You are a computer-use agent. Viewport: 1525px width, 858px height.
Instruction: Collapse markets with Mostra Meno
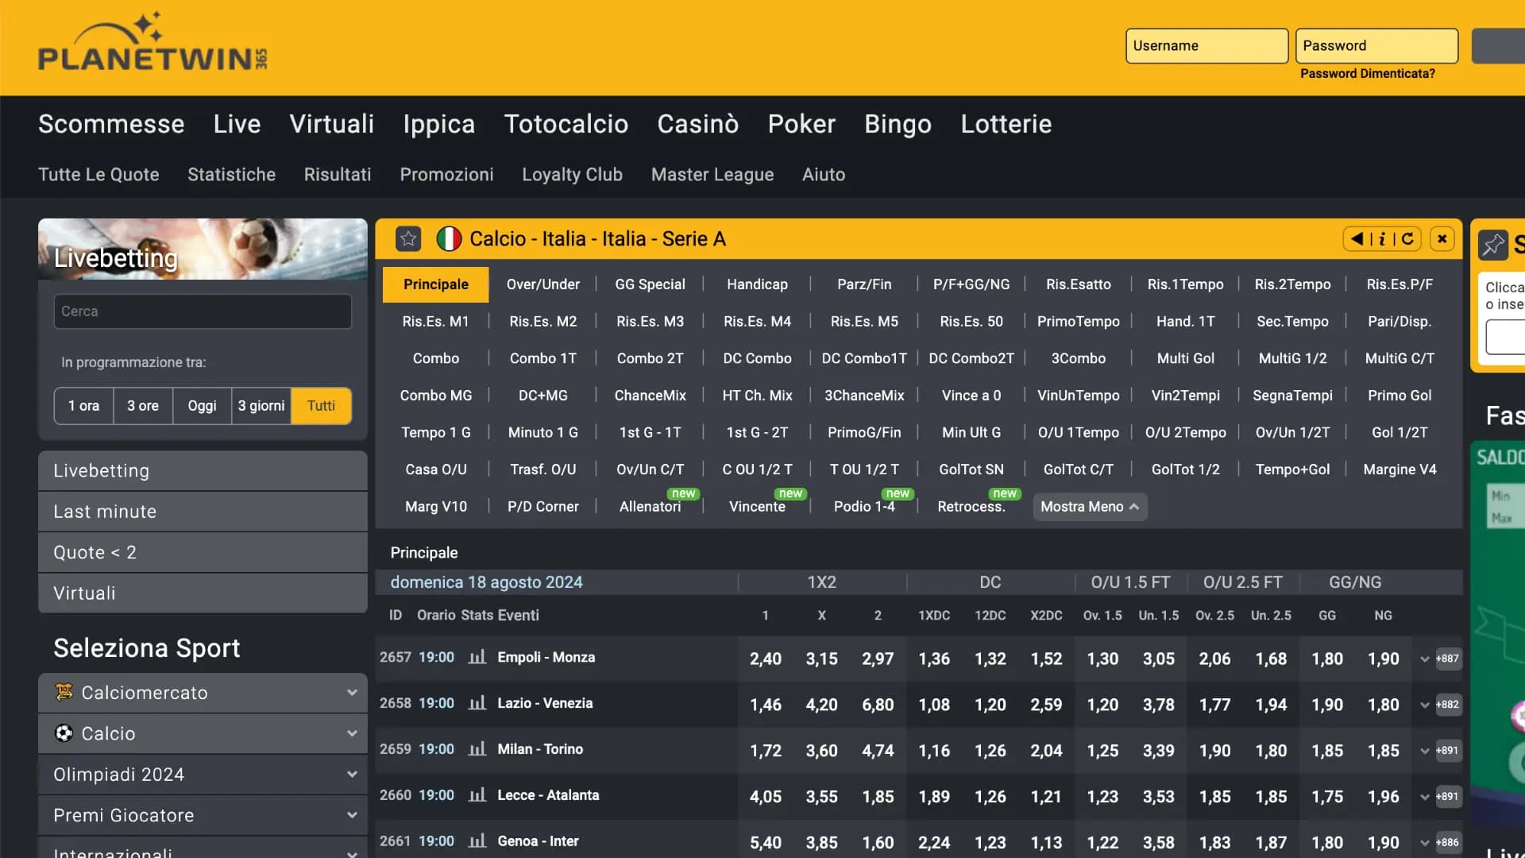coord(1089,506)
